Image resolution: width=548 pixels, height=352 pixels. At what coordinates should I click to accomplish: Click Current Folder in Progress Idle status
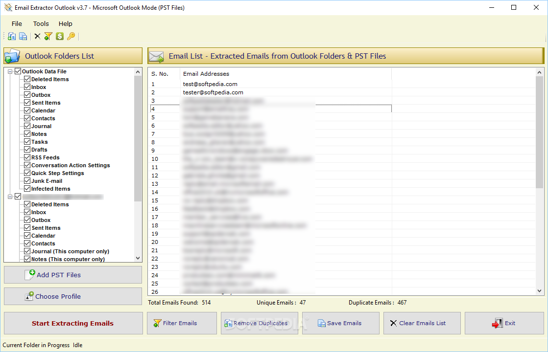pos(43,345)
